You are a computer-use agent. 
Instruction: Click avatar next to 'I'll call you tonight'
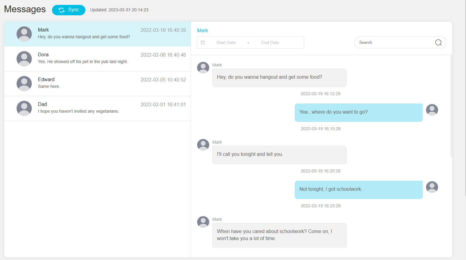point(203,145)
